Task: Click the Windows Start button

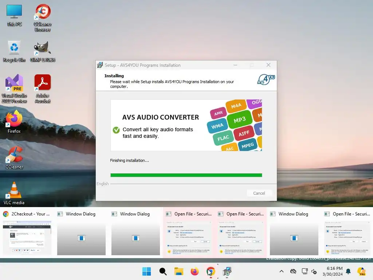Action: (x=146, y=271)
